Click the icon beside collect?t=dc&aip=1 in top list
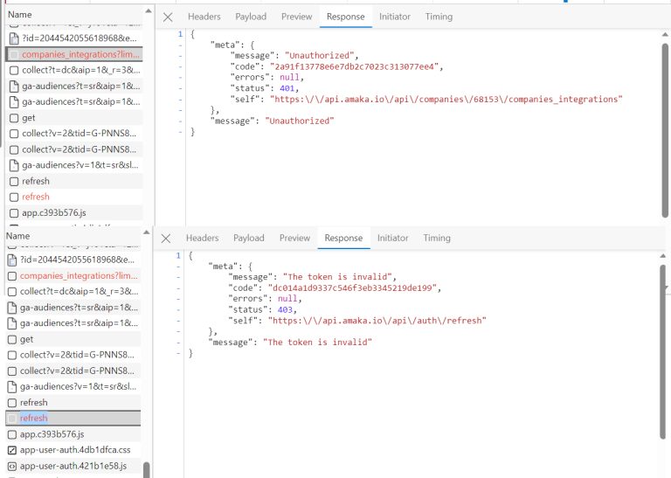This screenshot has width=671, height=478. (x=14, y=70)
